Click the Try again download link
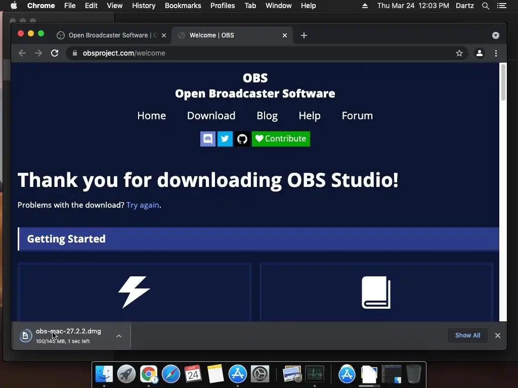This screenshot has height=388, width=518. tap(143, 205)
